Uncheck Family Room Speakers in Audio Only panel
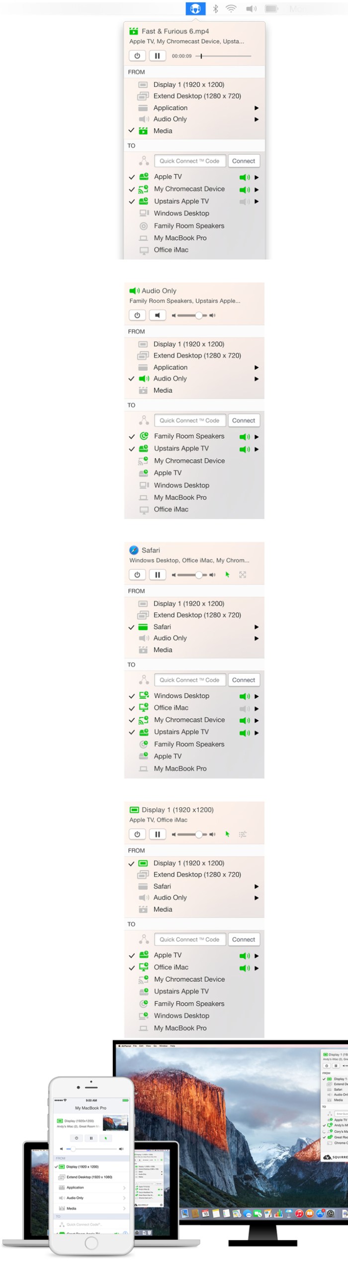Viewport: 348px width, 1264px height. coord(132,437)
